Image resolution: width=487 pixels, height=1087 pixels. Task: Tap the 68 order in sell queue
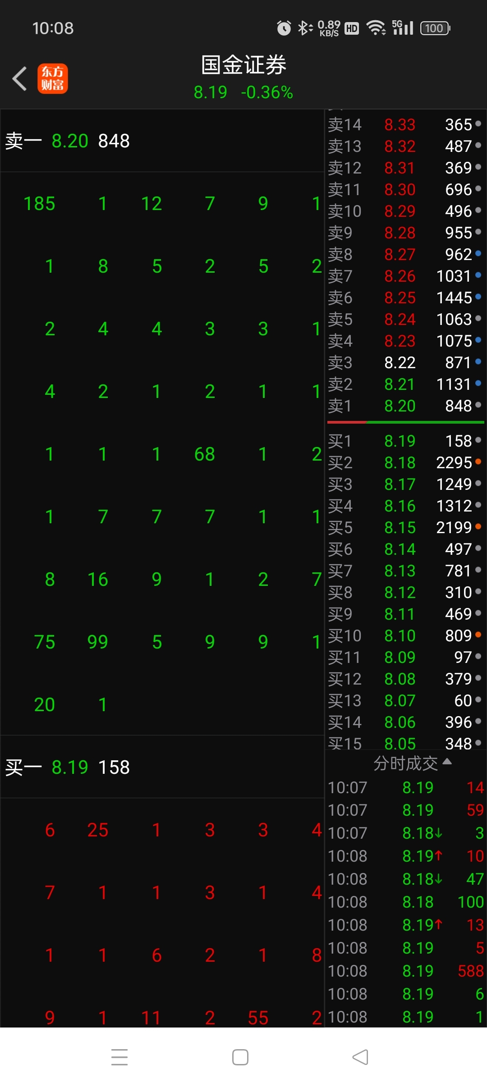point(204,454)
